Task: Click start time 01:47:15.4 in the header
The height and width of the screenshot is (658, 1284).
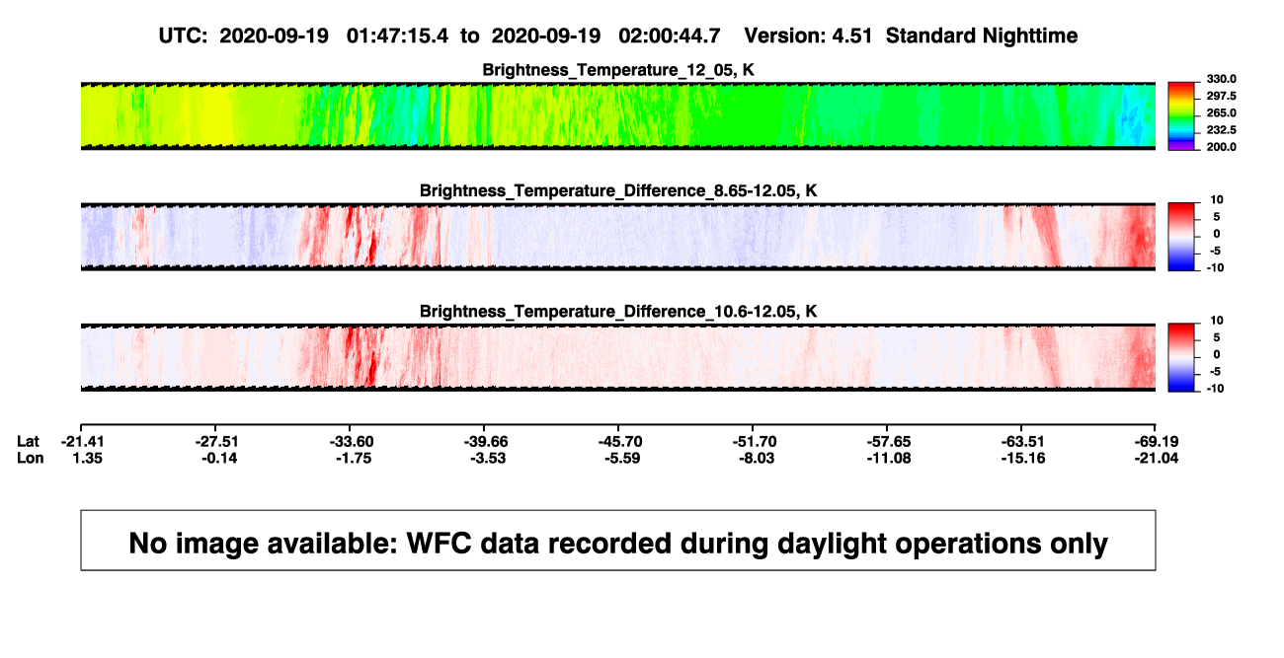Action: 397,36
